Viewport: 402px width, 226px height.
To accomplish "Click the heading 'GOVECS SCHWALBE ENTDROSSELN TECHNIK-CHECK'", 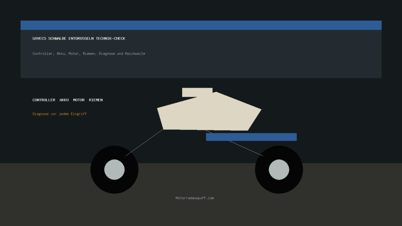I will coord(79,38).
